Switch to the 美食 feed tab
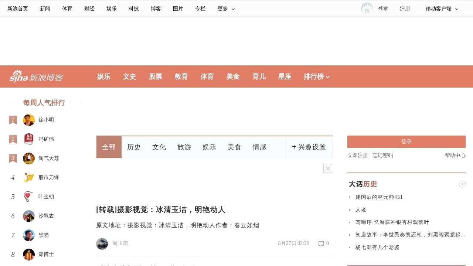 (x=235, y=147)
